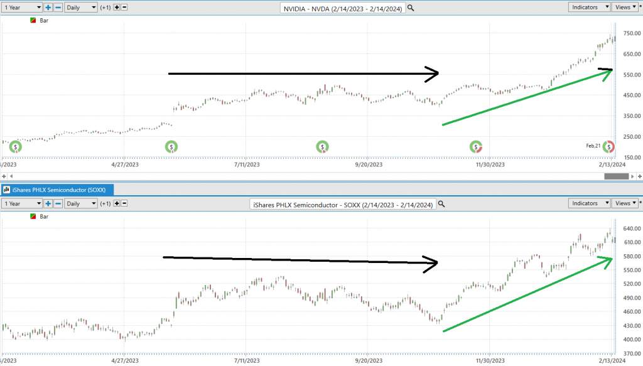Click the 490.00 price label on SOXX axis

632,298
